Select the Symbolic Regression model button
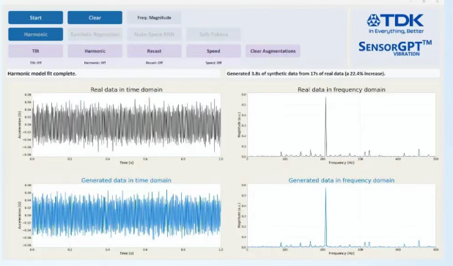 [x=95, y=34]
